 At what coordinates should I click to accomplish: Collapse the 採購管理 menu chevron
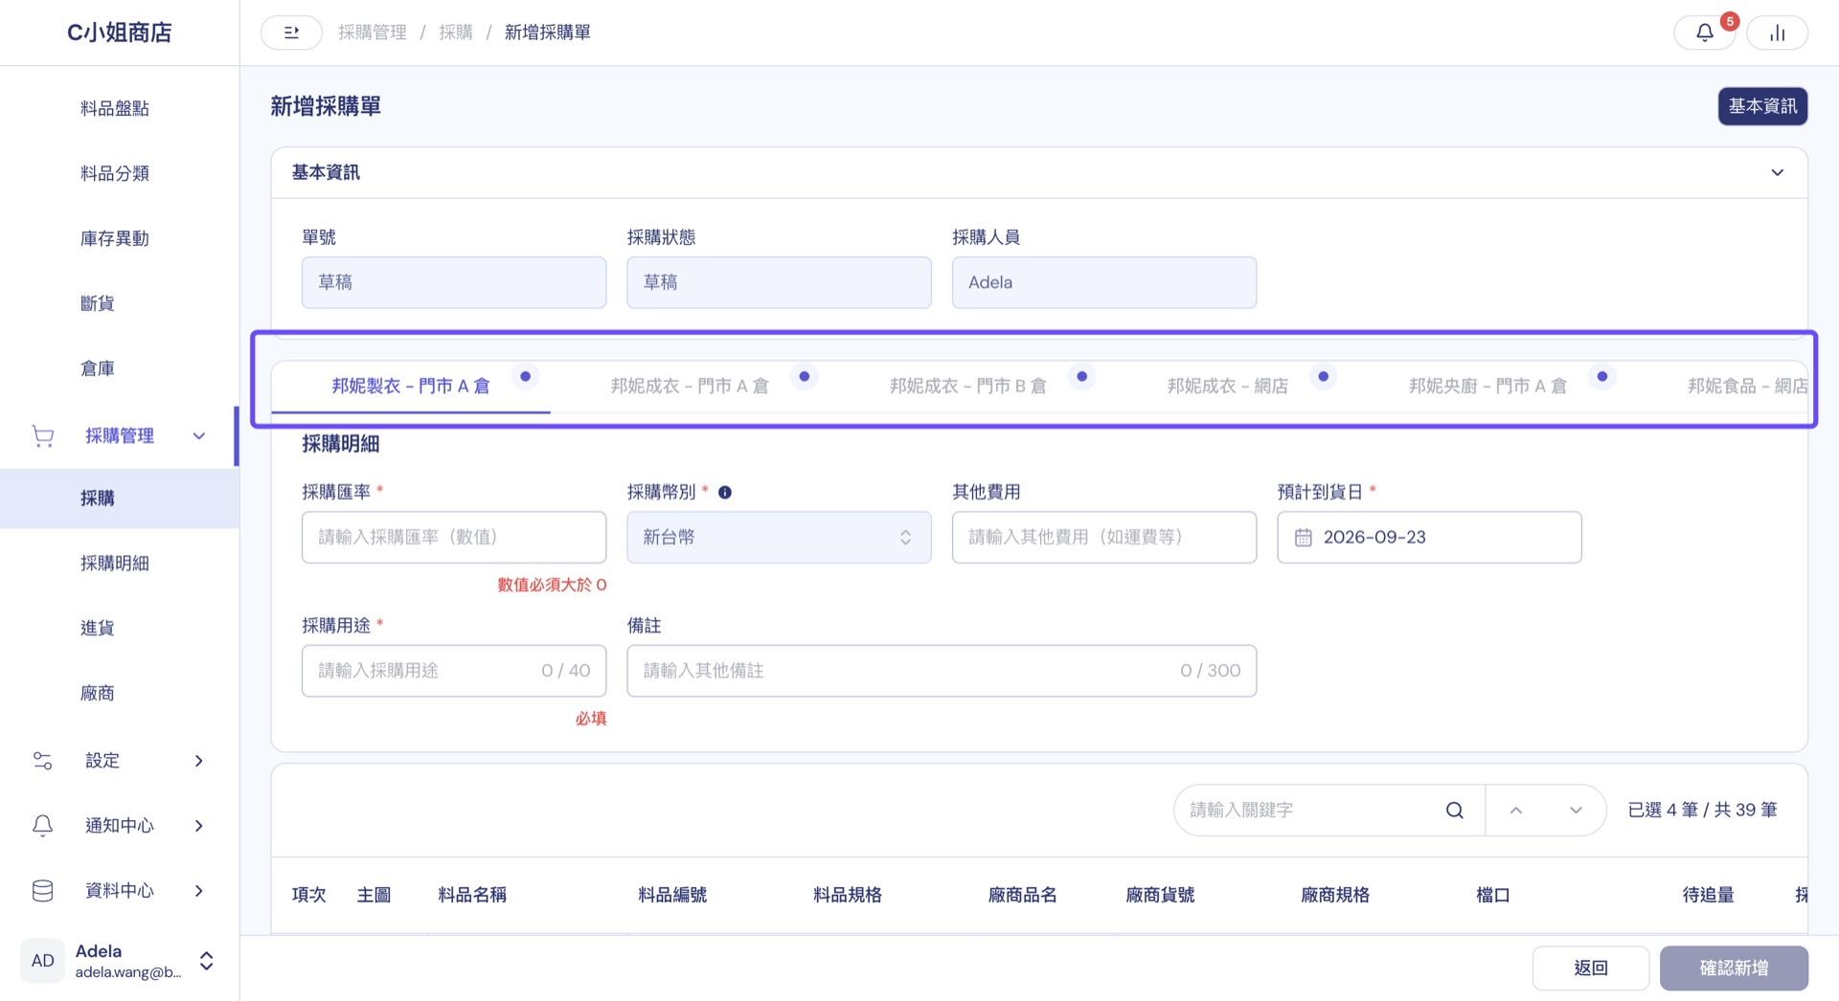[199, 436]
